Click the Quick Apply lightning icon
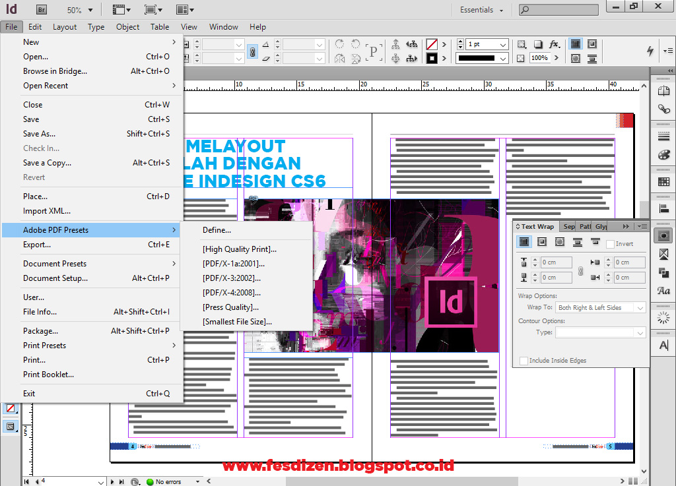The image size is (676, 486). (650, 51)
